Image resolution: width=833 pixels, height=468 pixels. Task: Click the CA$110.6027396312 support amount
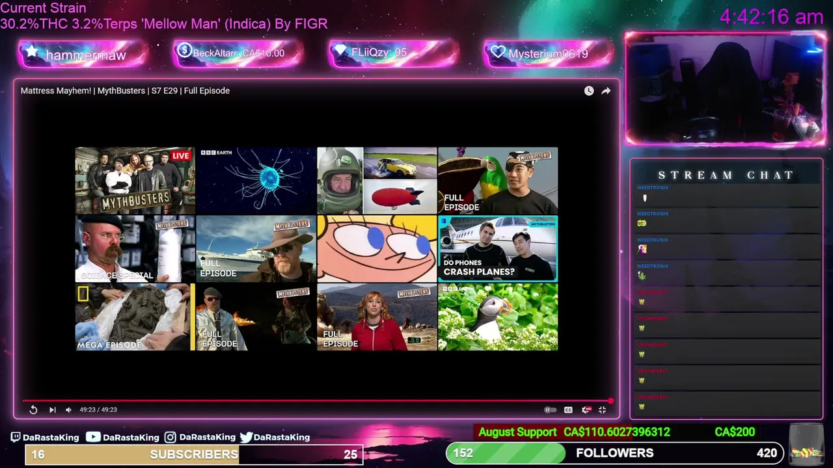(x=617, y=432)
